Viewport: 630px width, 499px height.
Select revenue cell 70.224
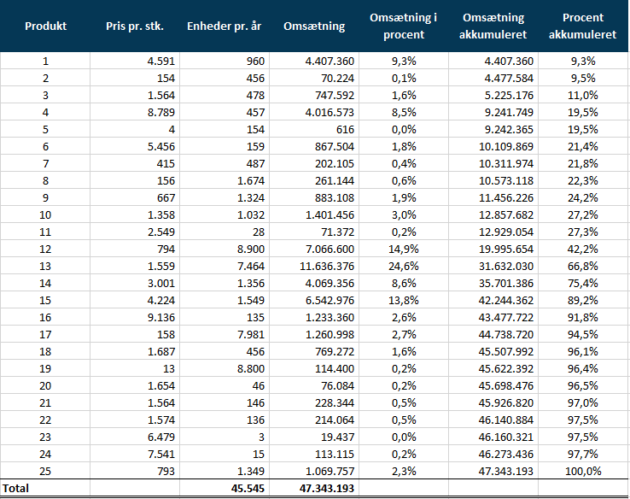coord(337,78)
